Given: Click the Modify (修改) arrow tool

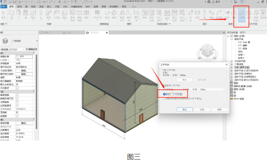Looking at the screenshot, I should [x=3, y=14].
